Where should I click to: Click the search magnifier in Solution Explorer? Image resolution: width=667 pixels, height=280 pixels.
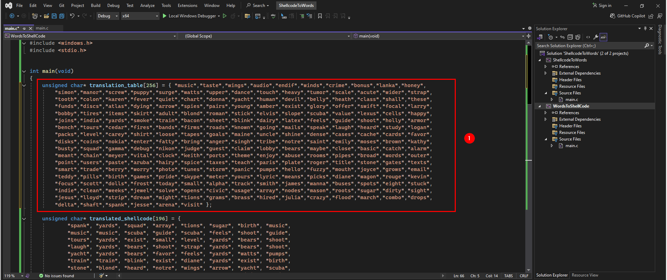point(647,46)
